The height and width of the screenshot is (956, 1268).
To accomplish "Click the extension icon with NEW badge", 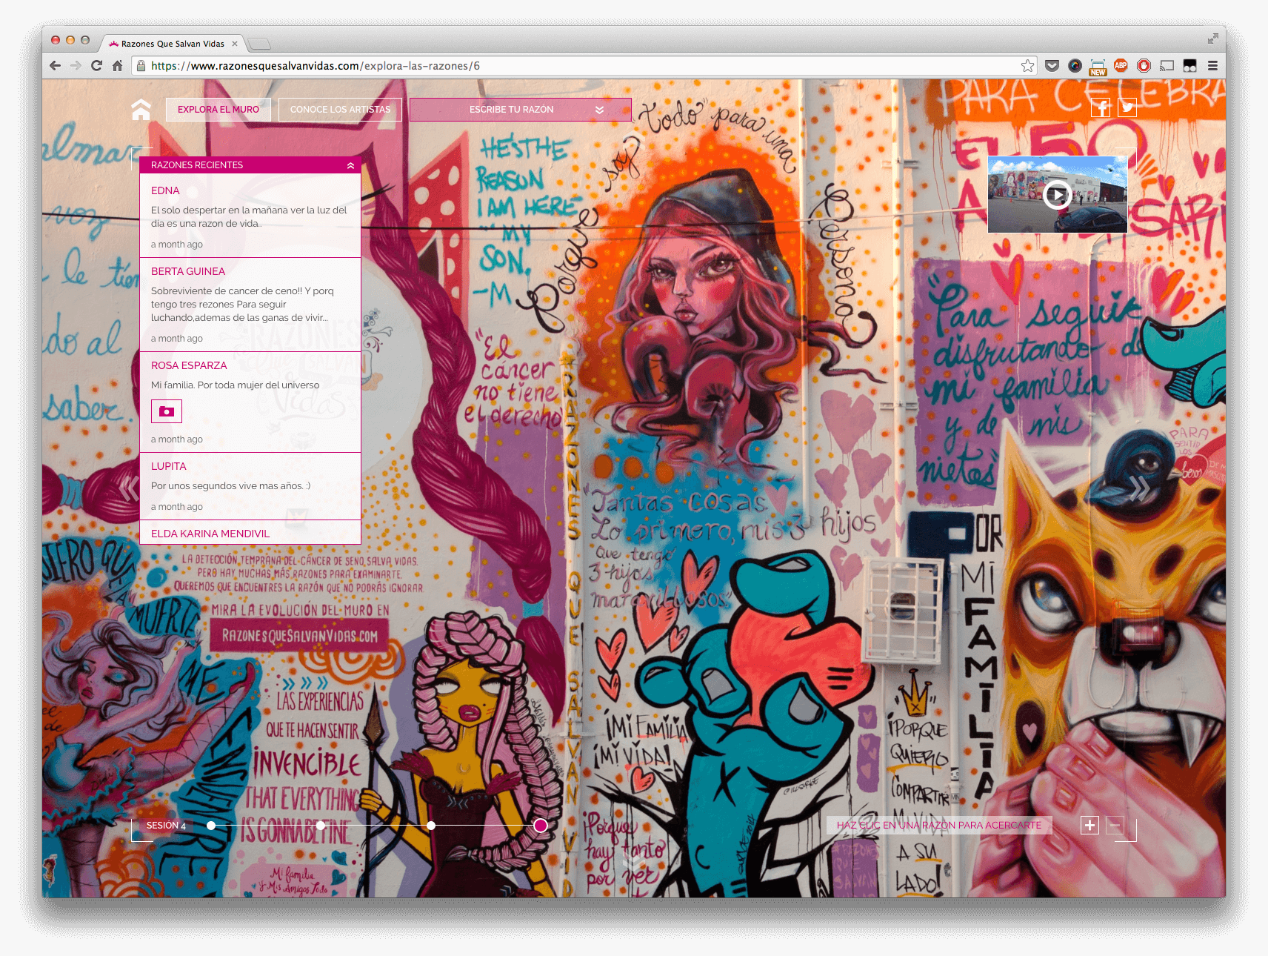I will pos(1098,67).
